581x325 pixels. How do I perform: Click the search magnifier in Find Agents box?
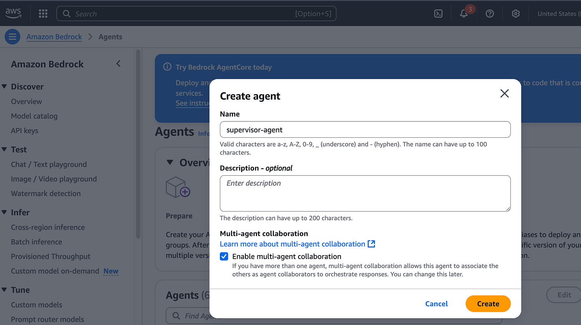tap(176, 316)
